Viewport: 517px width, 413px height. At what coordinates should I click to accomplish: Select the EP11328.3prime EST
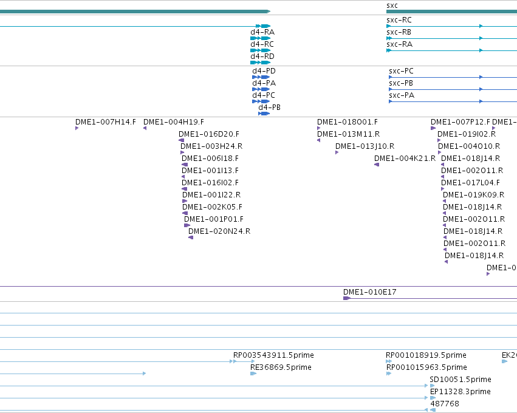pos(433,398)
